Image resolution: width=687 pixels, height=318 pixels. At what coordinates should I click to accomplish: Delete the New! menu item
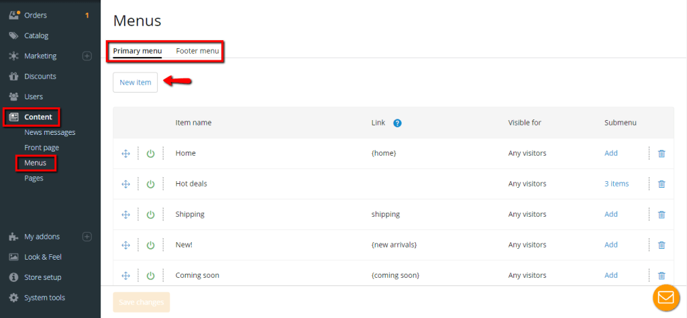click(x=662, y=246)
